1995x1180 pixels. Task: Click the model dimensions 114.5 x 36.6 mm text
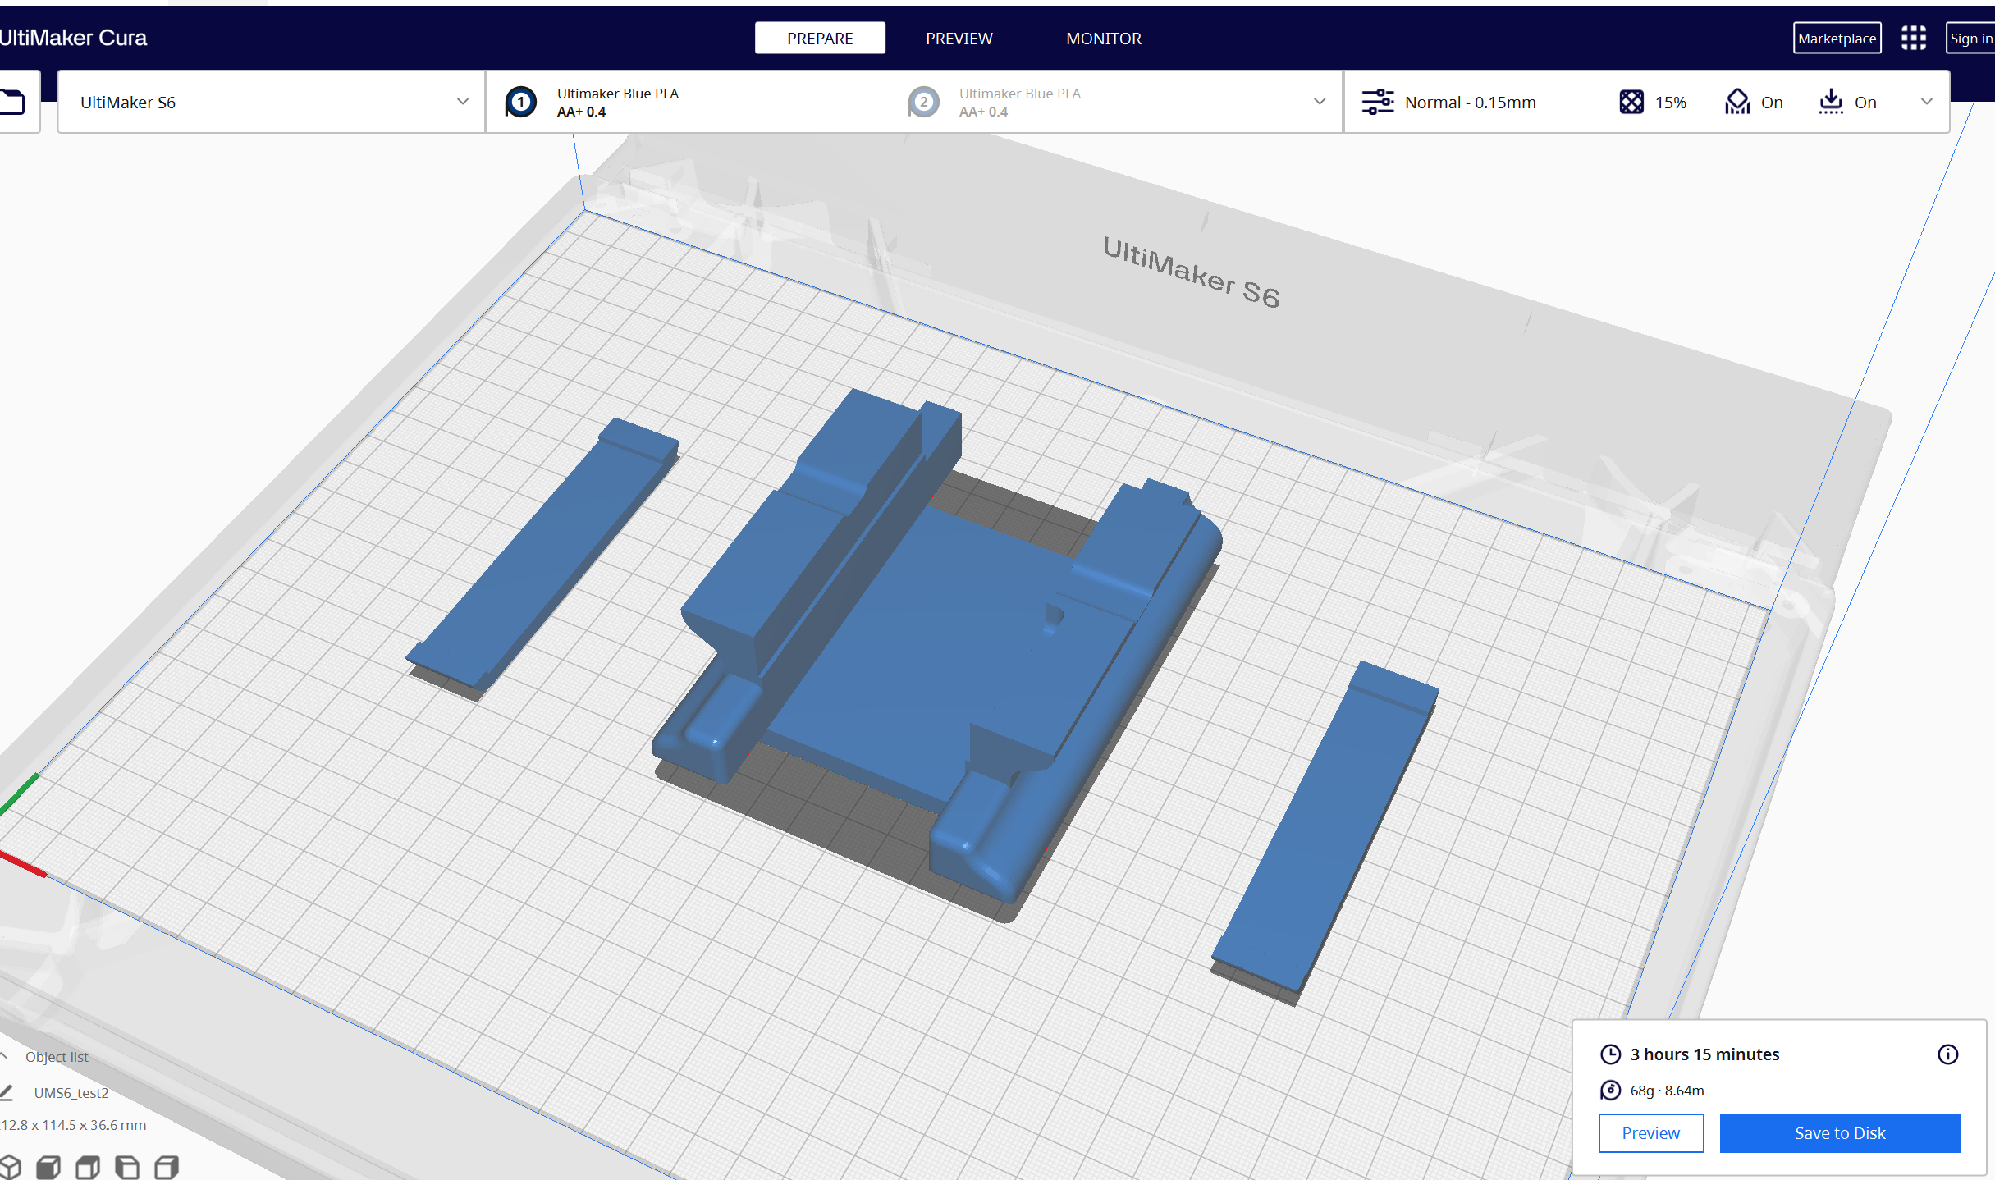point(74,1125)
